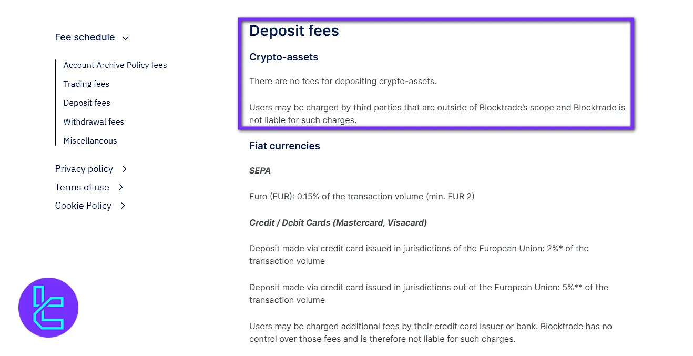Jump to Withdrawal fees section
This screenshot has width=693, height=356.
[94, 122]
